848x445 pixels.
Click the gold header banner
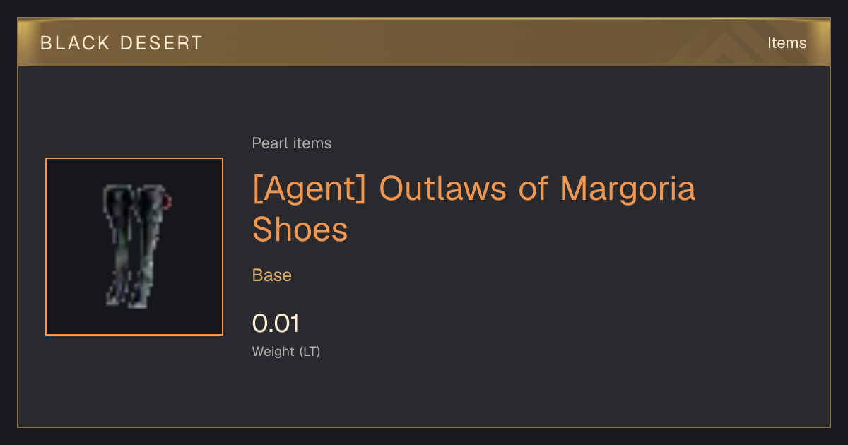424,43
